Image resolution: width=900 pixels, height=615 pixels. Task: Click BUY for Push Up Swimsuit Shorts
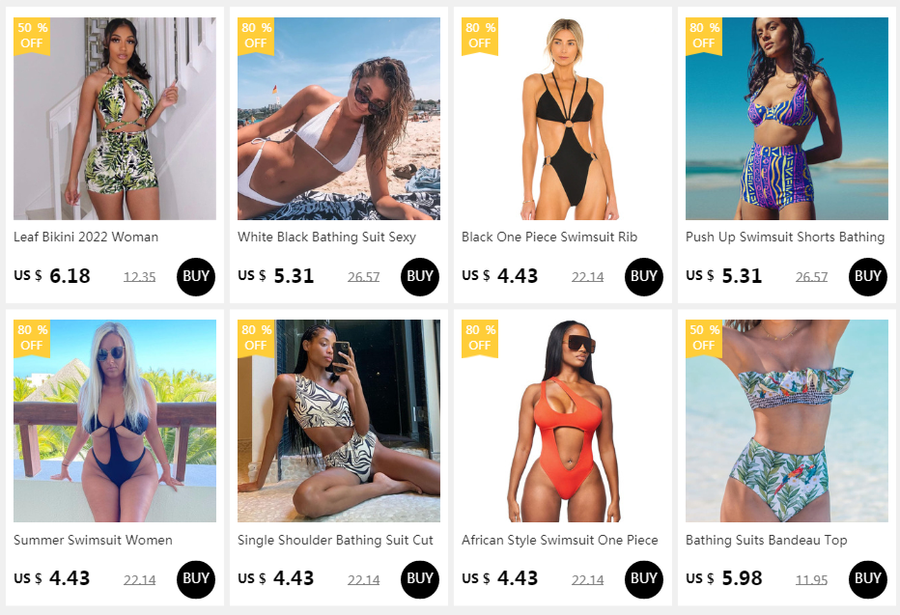(x=867, y=276)
